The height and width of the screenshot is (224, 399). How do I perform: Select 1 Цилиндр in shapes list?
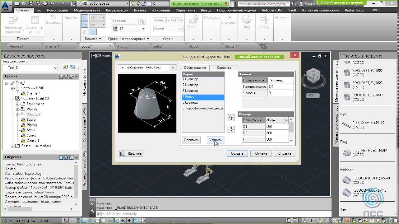coord(203,79)
